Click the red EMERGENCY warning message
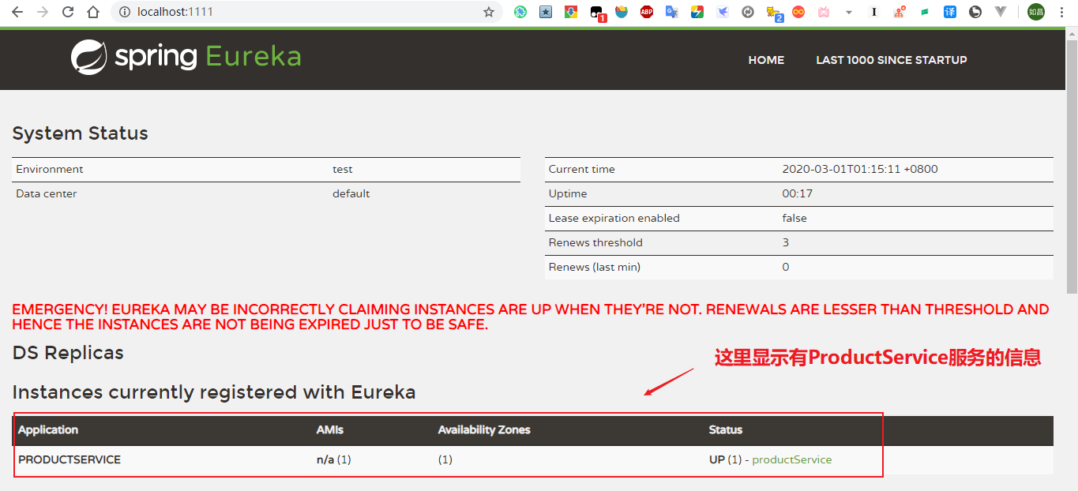Image resolution: width=1078 pixels, height=491 pixels. click(x=531, y=317)
